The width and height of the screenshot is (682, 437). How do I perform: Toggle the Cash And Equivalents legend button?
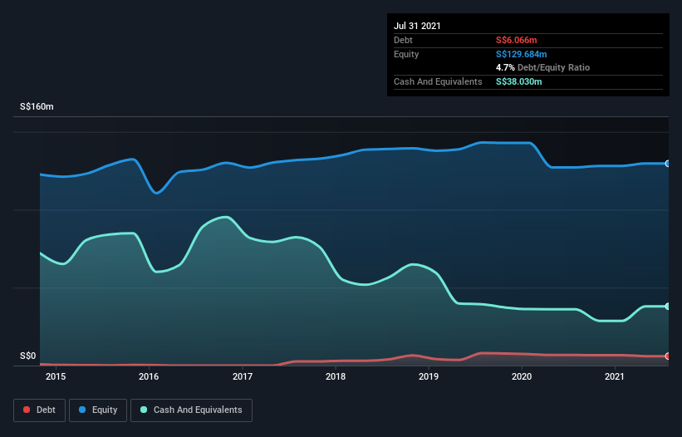[191, 410]
